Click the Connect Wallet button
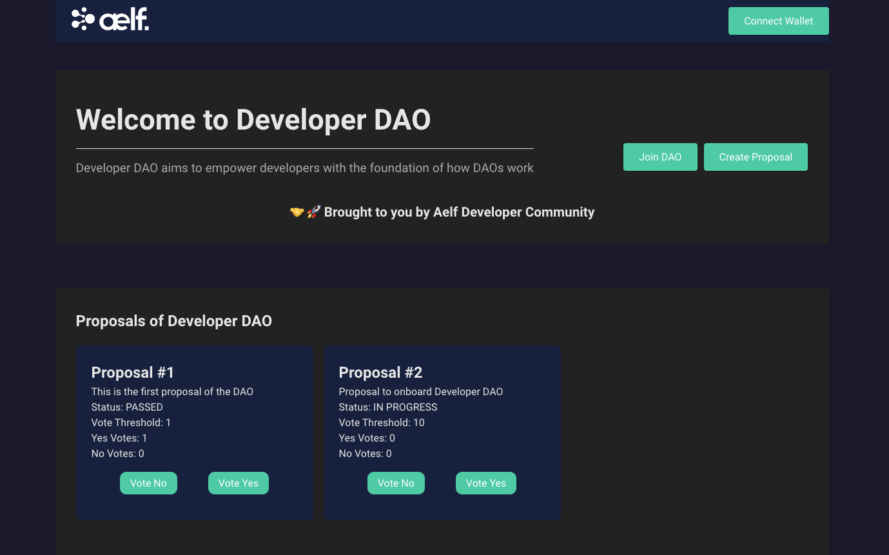The height and width of the screenshot is (555, 889). pyautogui.click(x=778, y=21)
